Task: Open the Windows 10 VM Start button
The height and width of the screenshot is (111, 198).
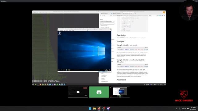Action: [59, 70]
